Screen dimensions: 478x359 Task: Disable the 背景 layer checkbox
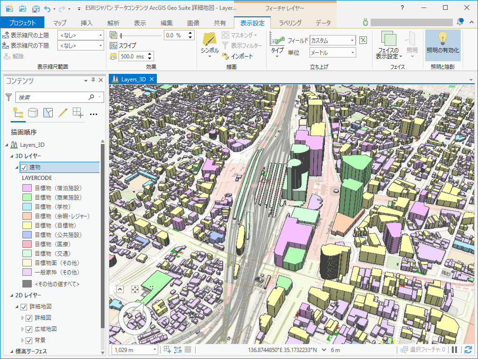tap(29, 340)
